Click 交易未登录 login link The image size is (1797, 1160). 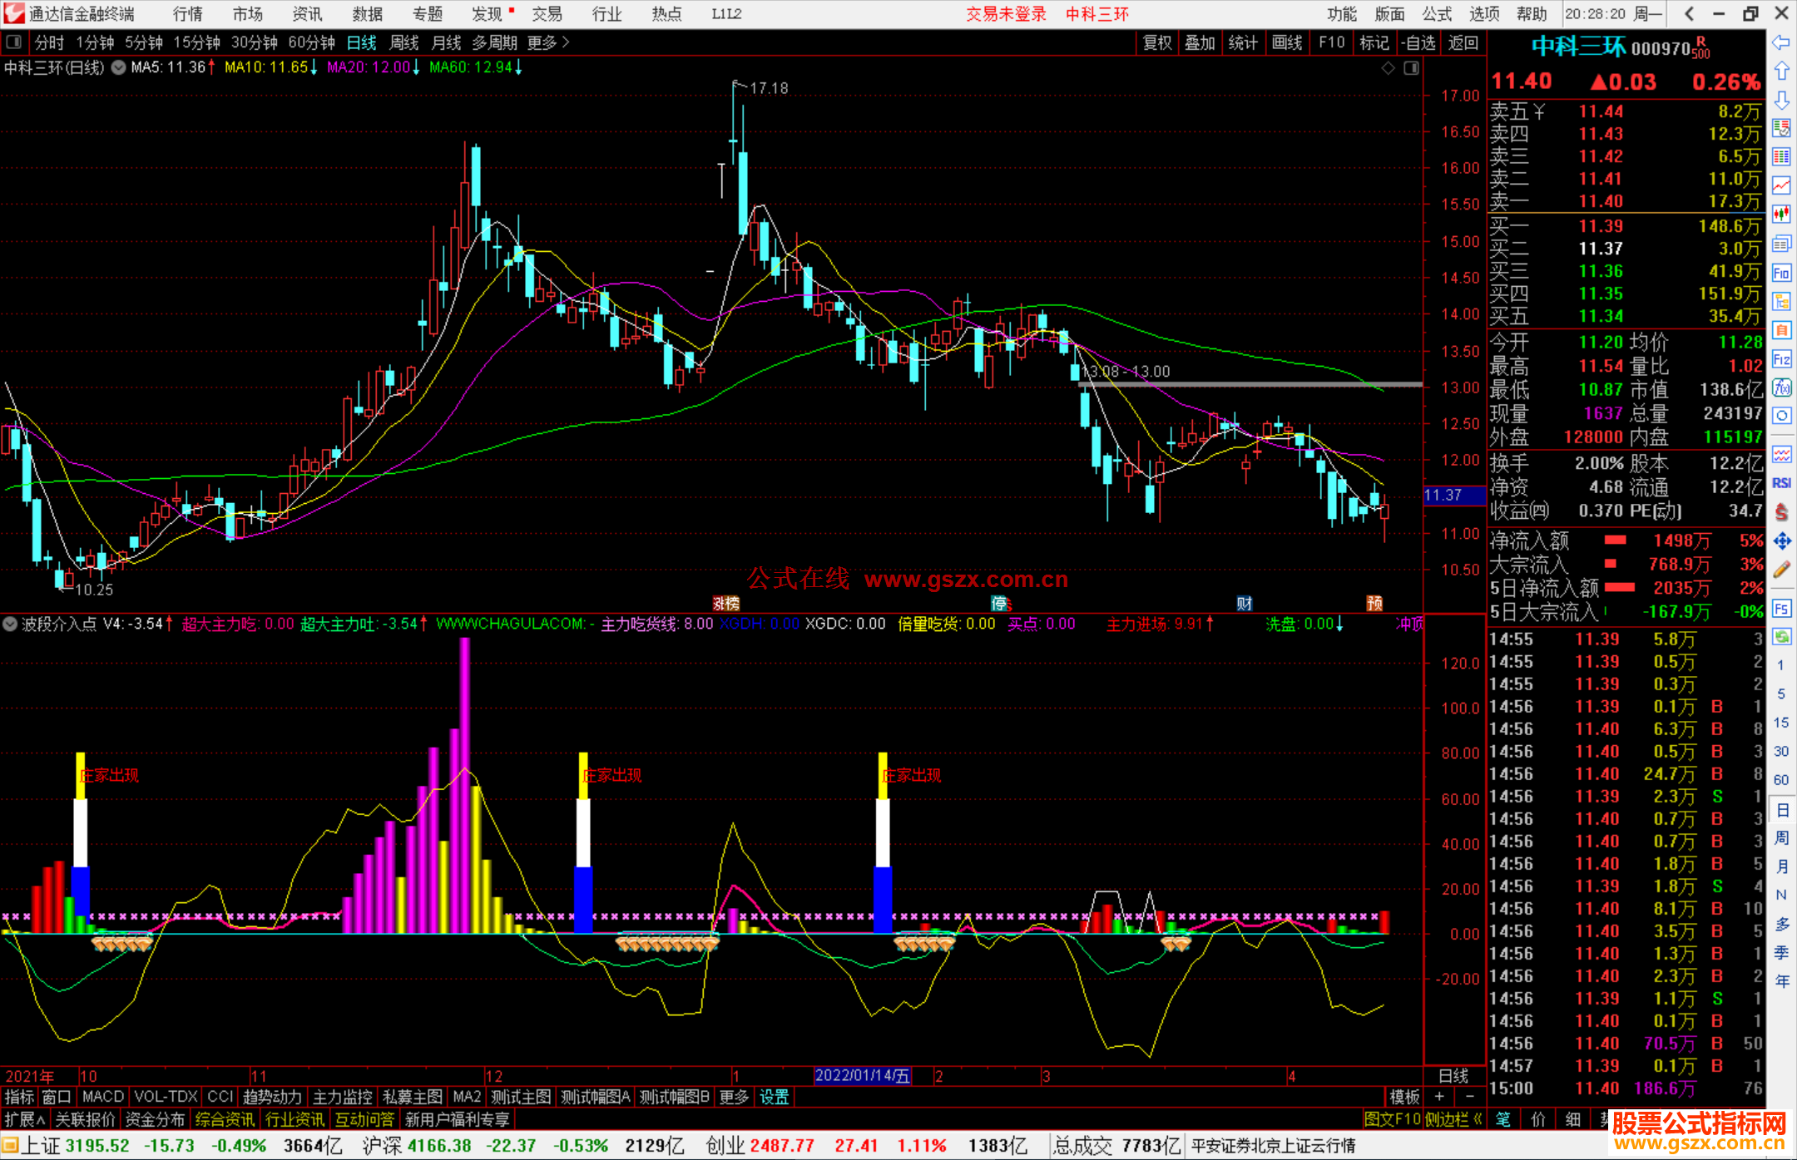coord(1006,14)
